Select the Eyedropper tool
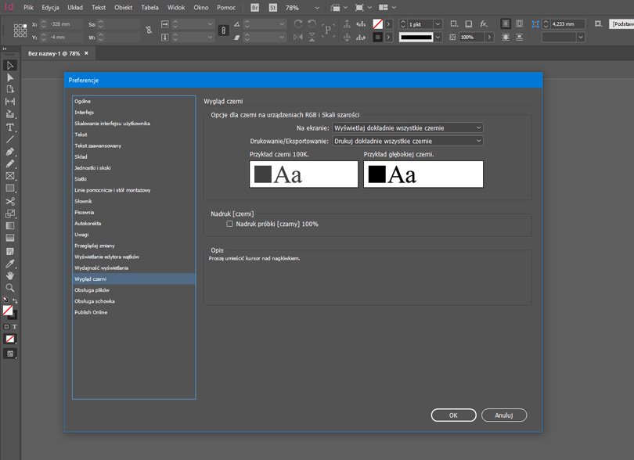Screen dimensions: 634x460 10,264
